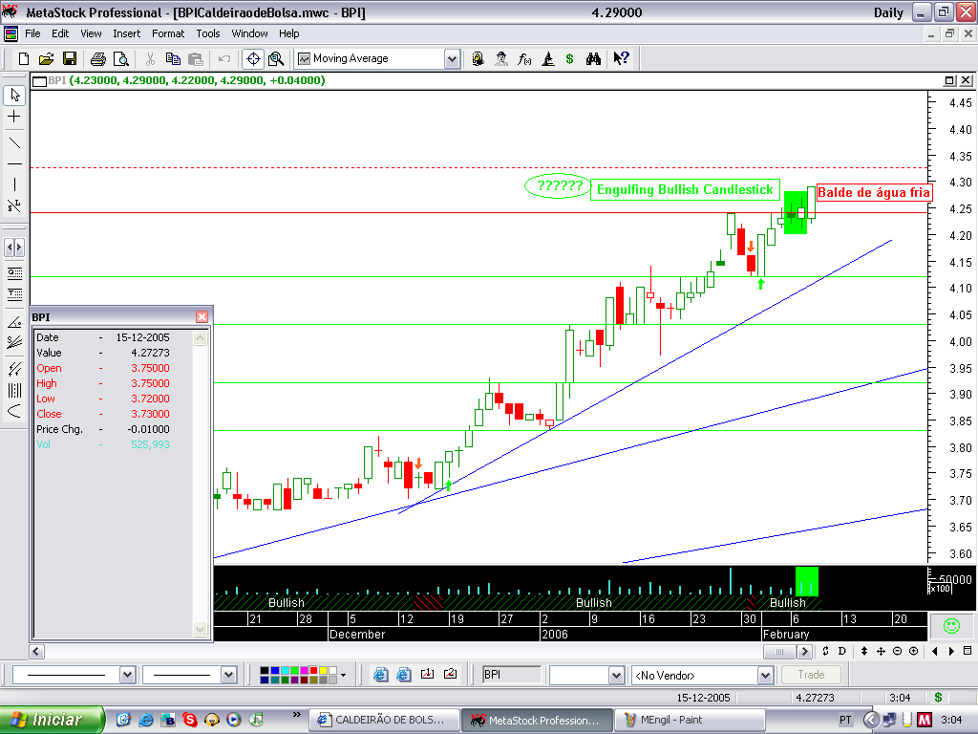Viewport: 978px width, 734px height.
Task: Open the Expert Advisor icon
Action: coord(478,58)
